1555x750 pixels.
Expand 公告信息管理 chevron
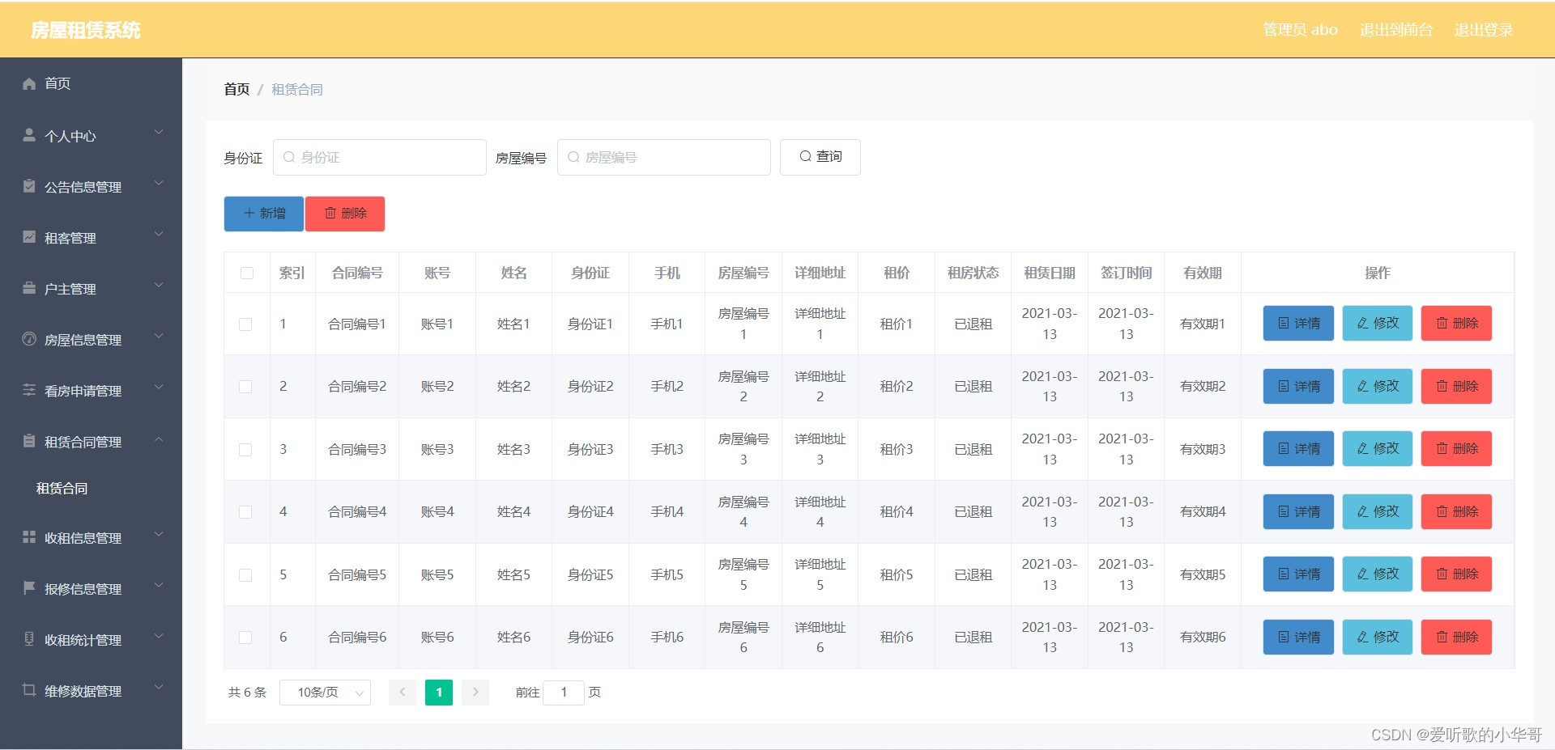click(159, 184)
